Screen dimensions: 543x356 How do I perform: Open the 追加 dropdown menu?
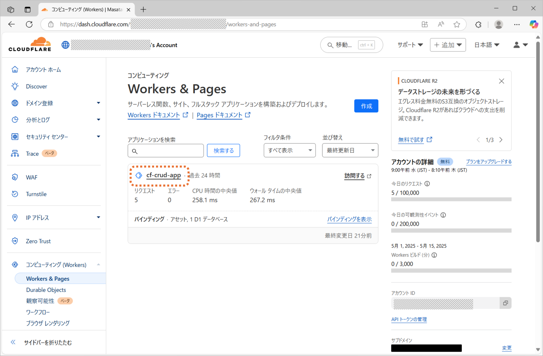pos(448,45)
